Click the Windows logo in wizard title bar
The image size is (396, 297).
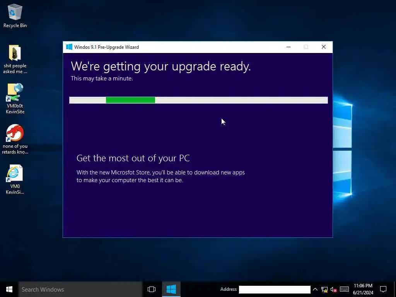tap(69, 47)
